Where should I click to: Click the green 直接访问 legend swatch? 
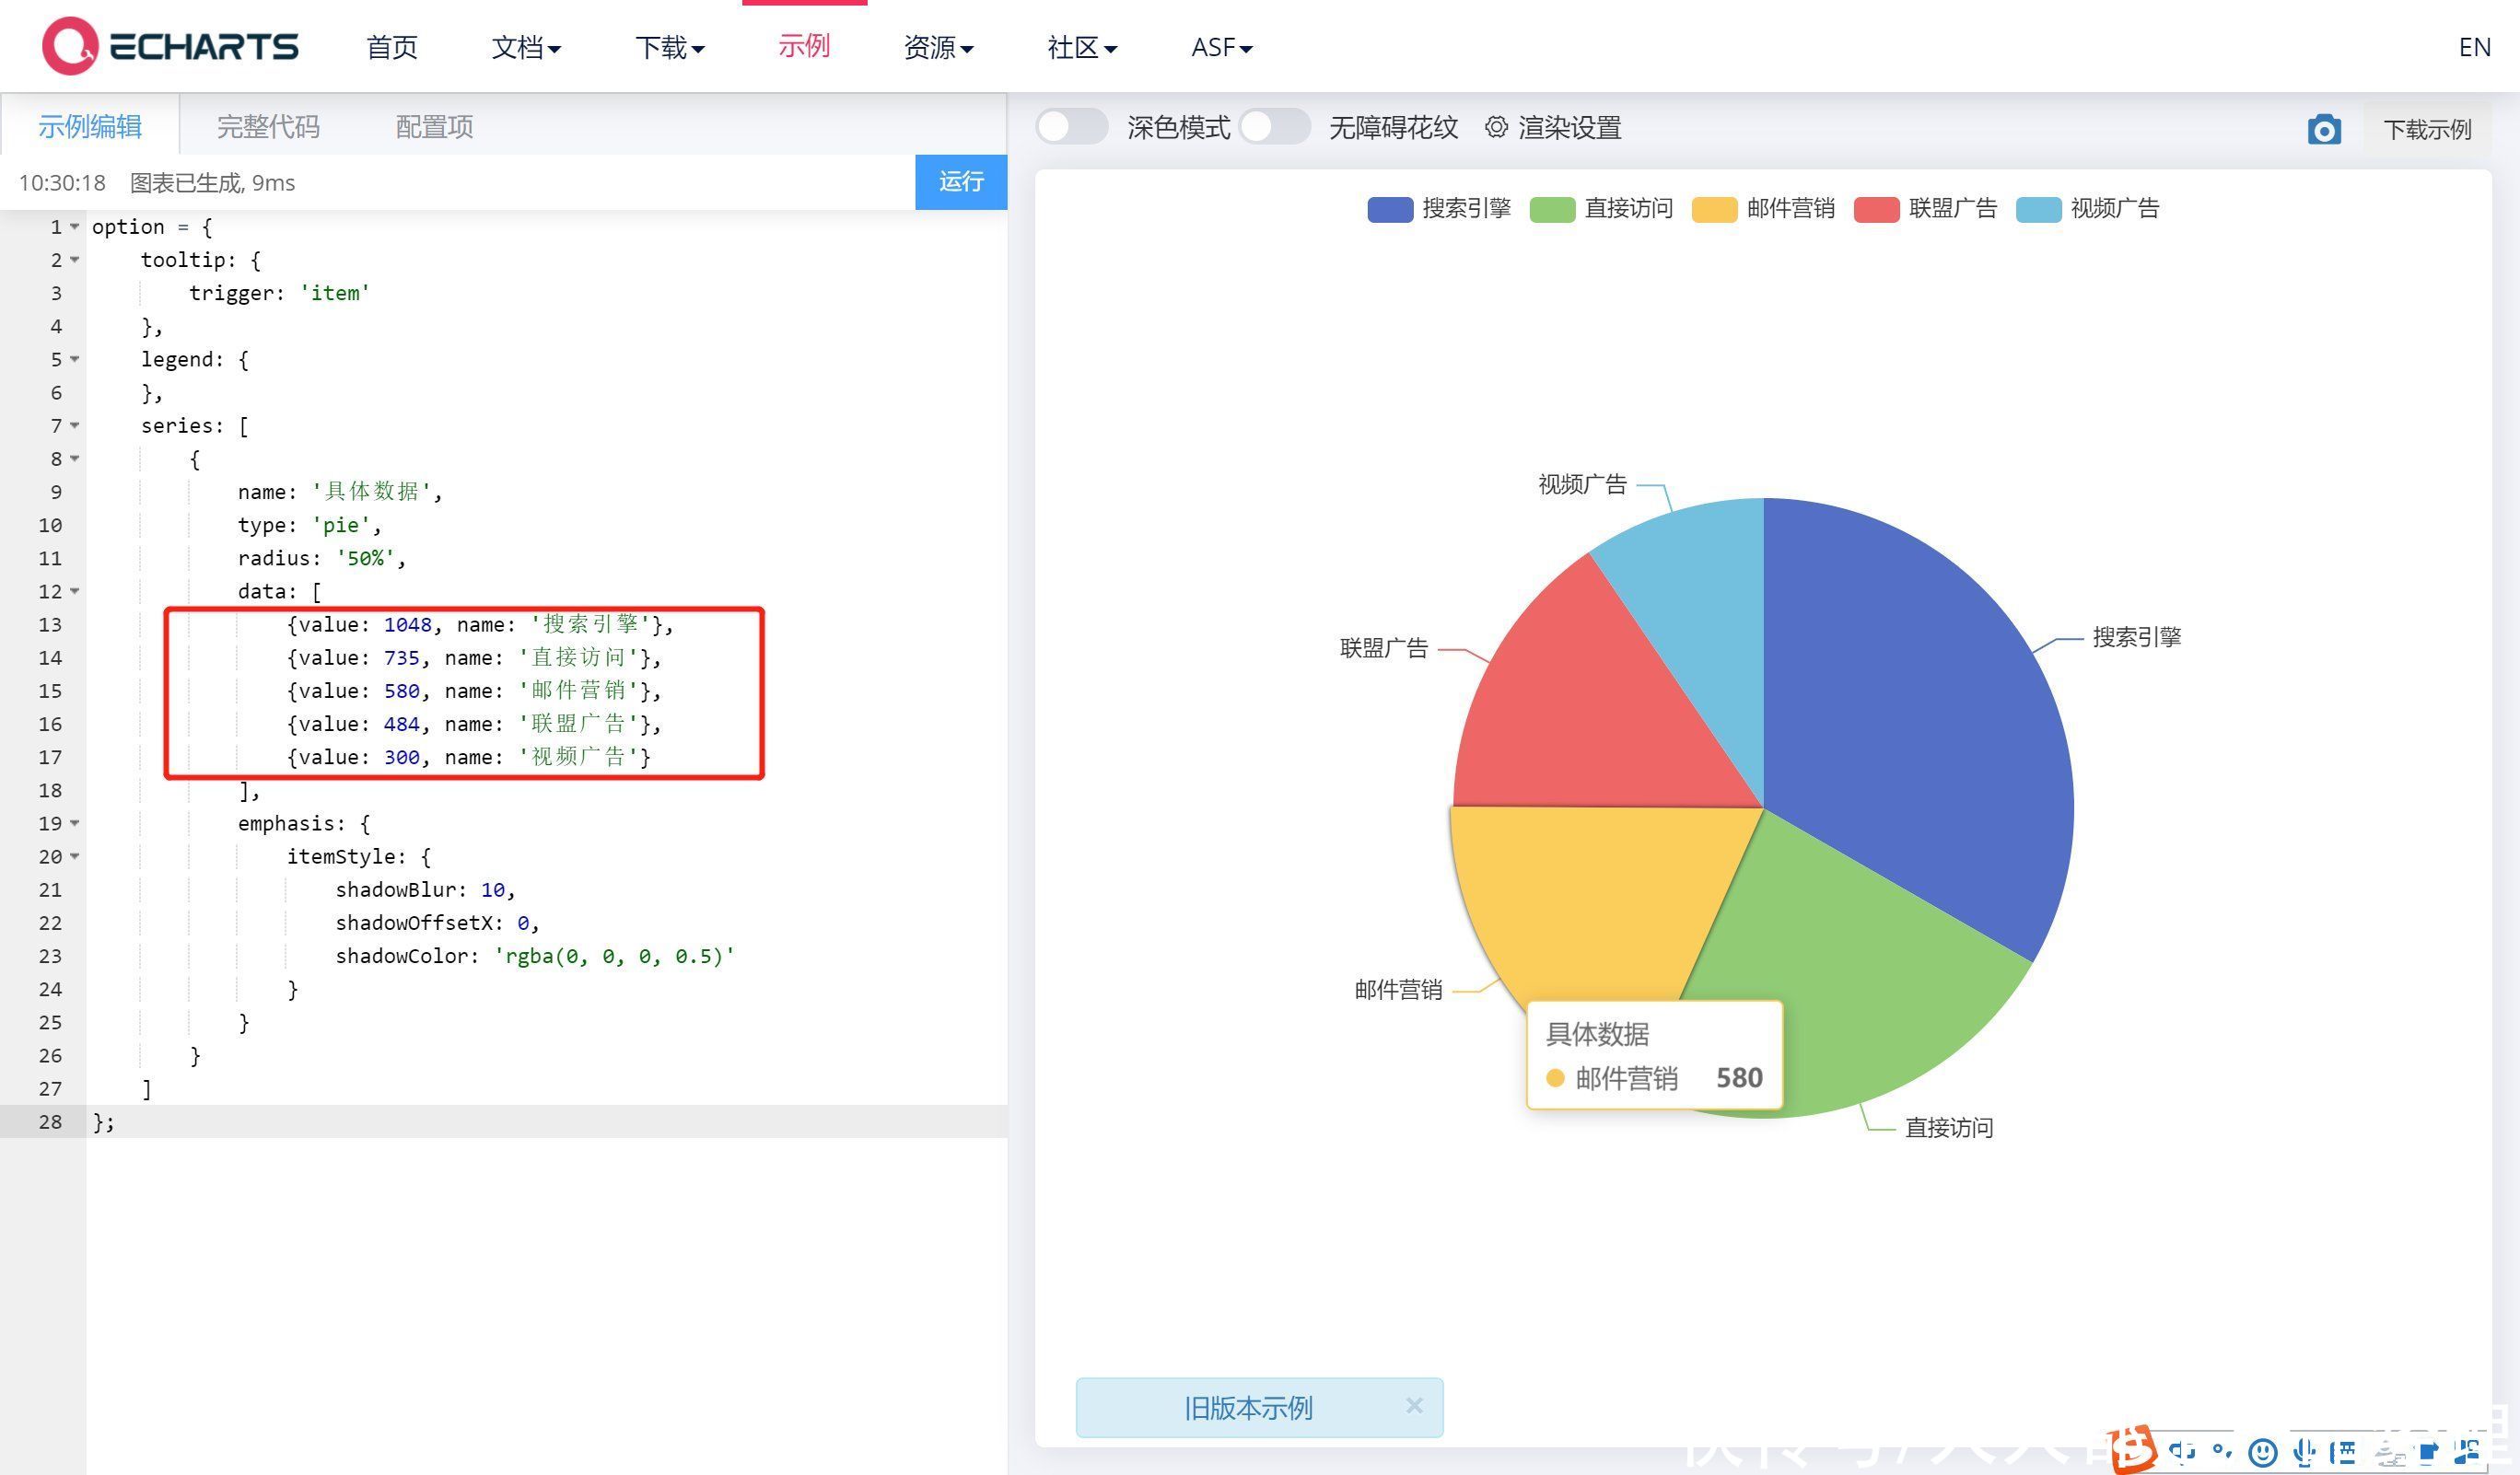1552,209
